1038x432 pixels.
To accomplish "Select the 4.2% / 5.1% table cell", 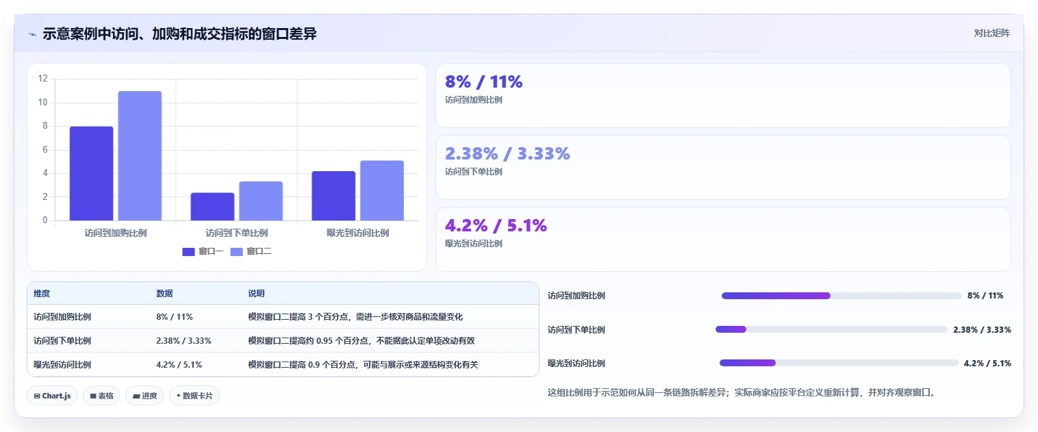I will [x=179, y=365].
